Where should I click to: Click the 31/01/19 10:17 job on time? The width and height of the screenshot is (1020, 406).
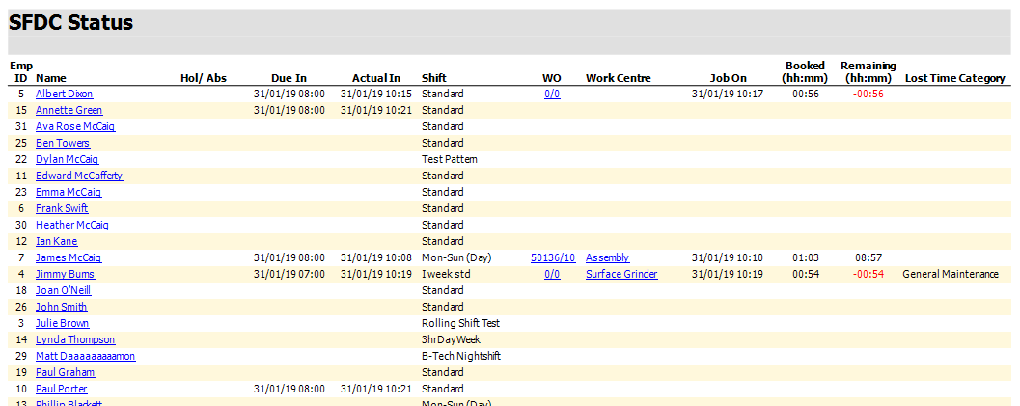click(728, 94)
